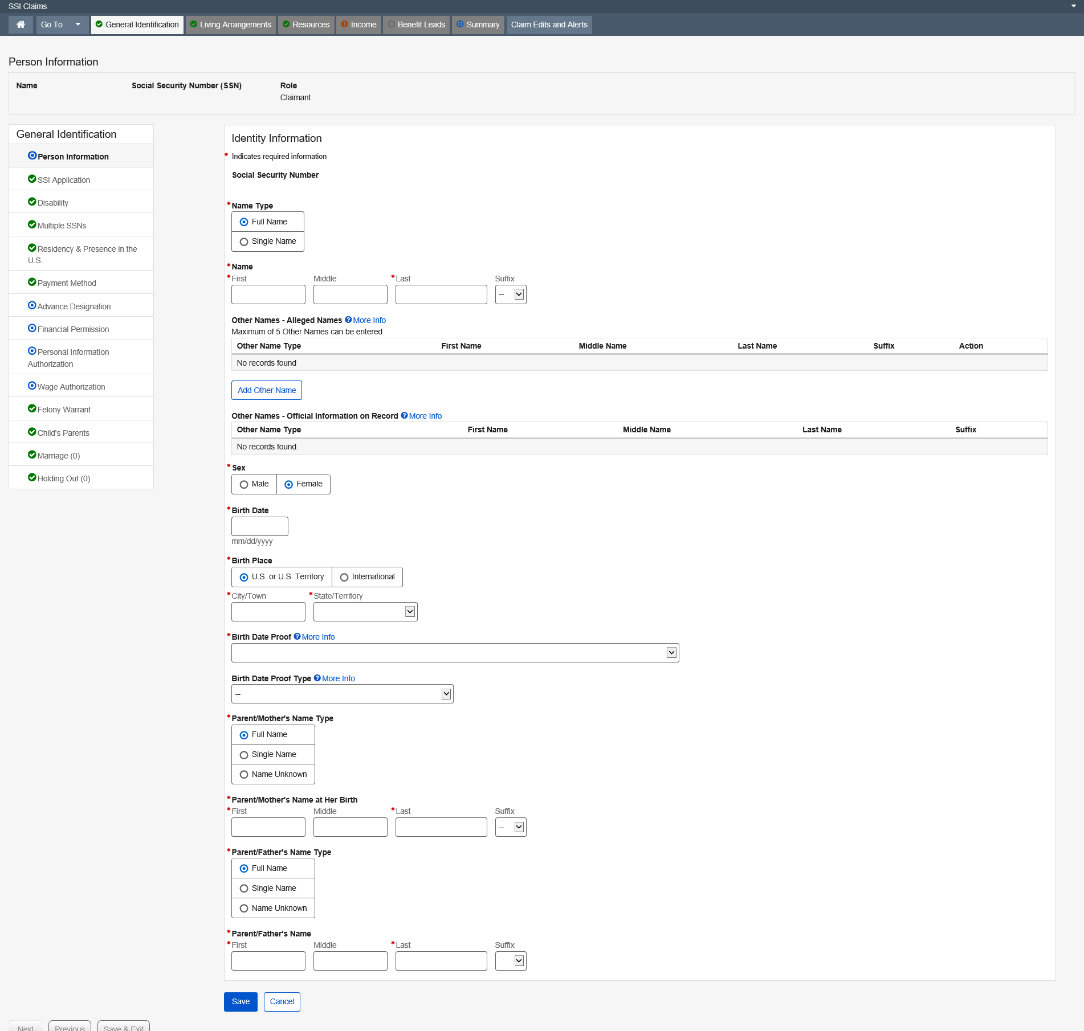1084x1031 pixels.
Task: Click the Marriage (0) checkmark icon
Action: pyautogui.click(x=32, y=455)
